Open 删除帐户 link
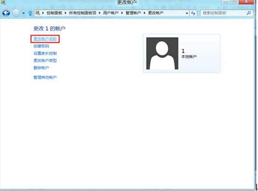The image size is (258, 191). coord(41,68)
